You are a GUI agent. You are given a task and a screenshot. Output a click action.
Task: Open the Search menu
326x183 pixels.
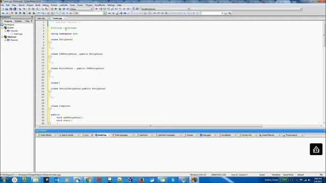tap(21, 5)
